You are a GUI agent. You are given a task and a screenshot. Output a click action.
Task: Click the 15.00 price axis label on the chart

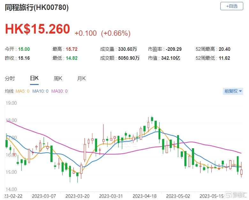pyautogui.click(x=11, y=172)
